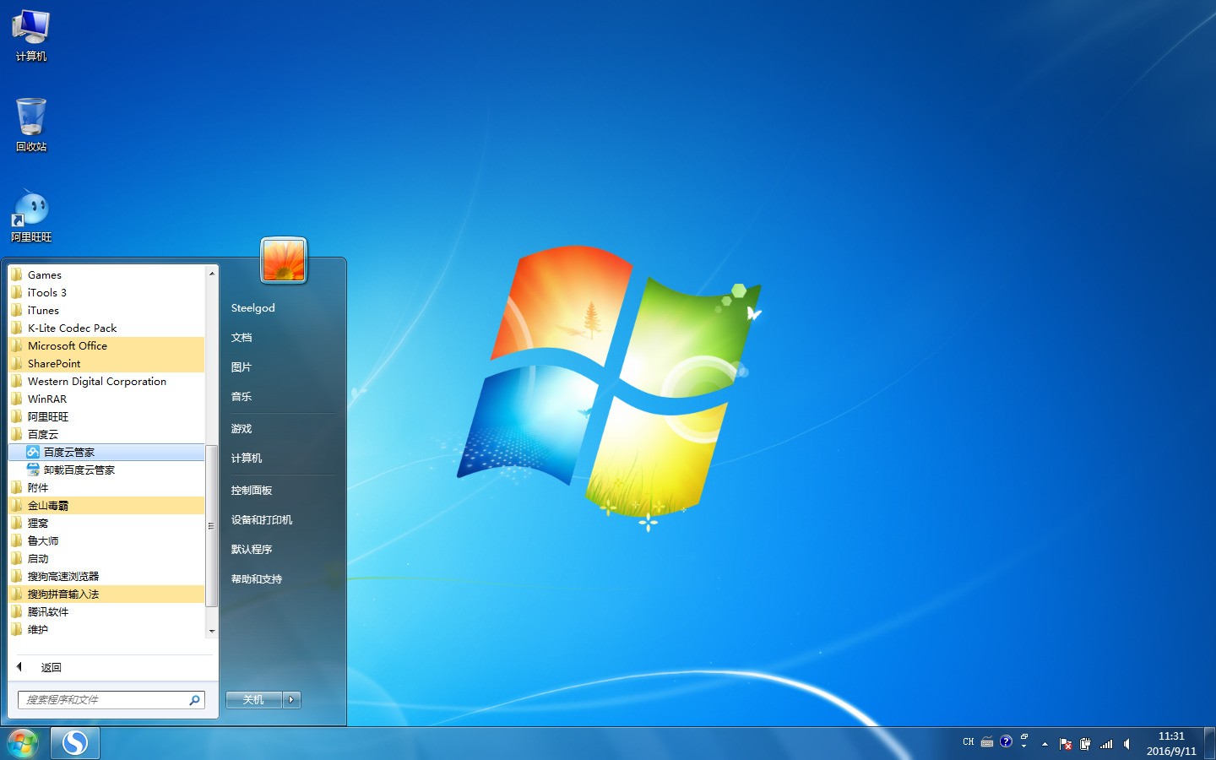Open 设备和打印机 devices and printers

coord(262,519)
